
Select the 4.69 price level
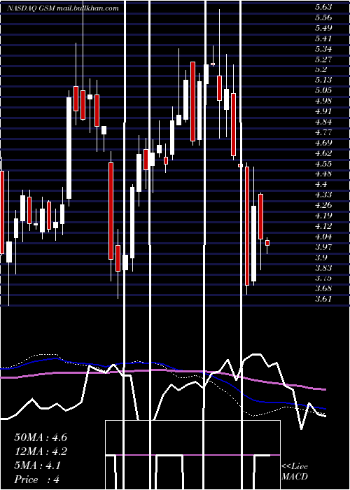(323, 143)
